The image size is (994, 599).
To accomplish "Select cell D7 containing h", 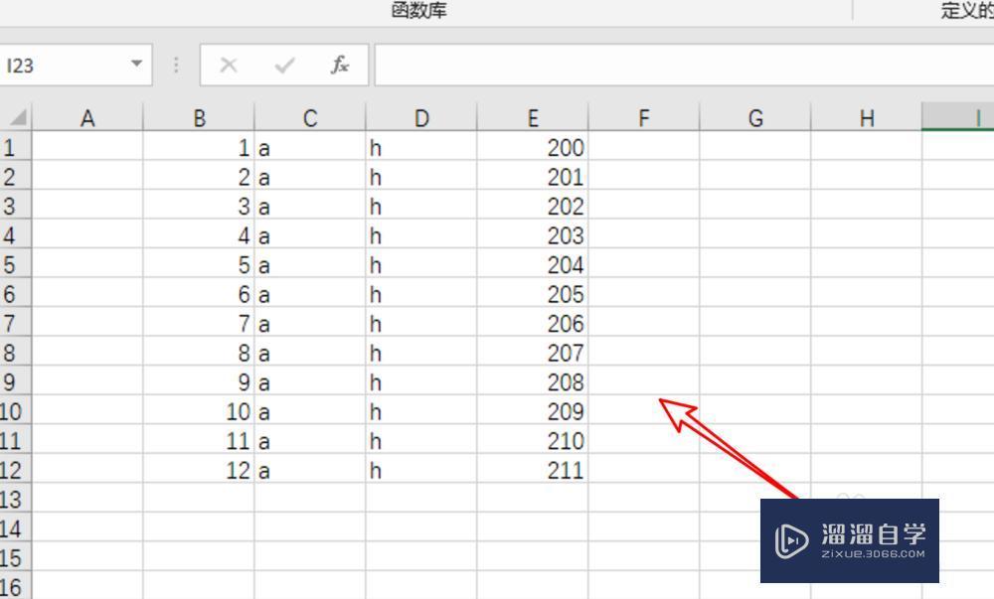I will coord(420,323).
